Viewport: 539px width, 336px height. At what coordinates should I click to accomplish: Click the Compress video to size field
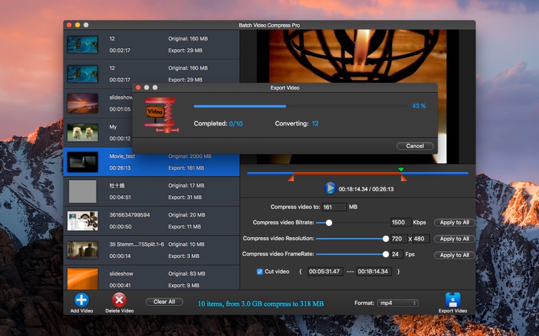[x=334, y=207]
